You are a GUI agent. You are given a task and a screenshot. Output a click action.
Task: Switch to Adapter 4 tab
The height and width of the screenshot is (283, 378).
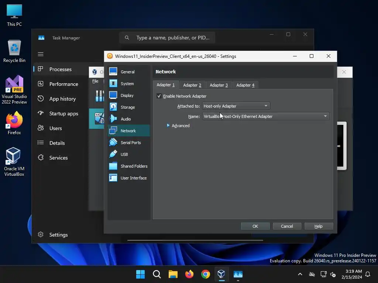coord(245,85)
